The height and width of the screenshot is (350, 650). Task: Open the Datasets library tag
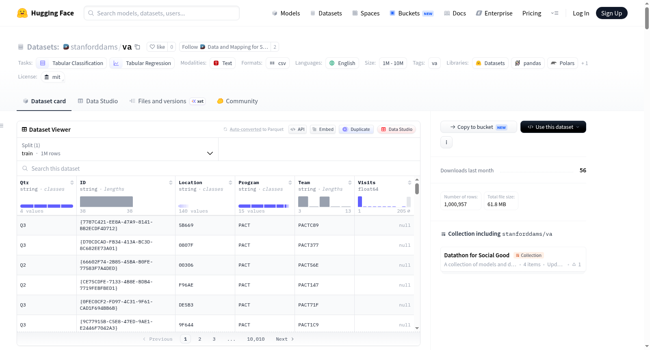pyautogui.click(x=490, y=63)
